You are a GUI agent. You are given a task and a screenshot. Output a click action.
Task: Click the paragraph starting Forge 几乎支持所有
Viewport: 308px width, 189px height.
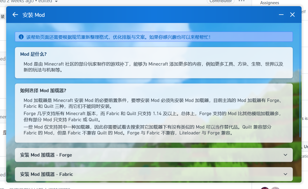tap(153, 116)
